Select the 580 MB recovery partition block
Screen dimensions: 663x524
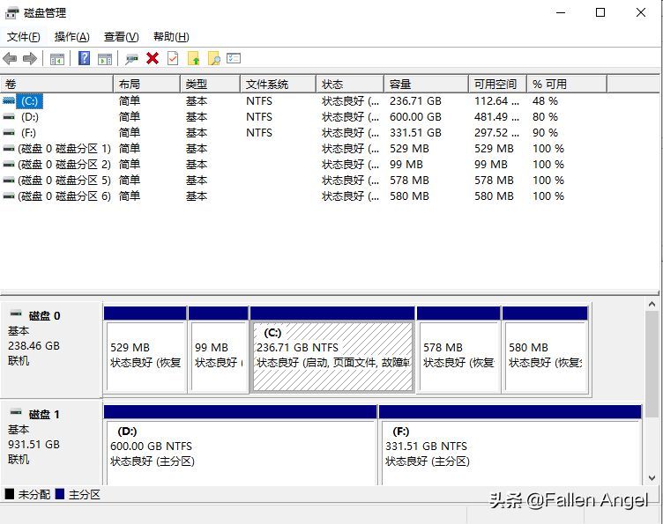coord(546,350)
